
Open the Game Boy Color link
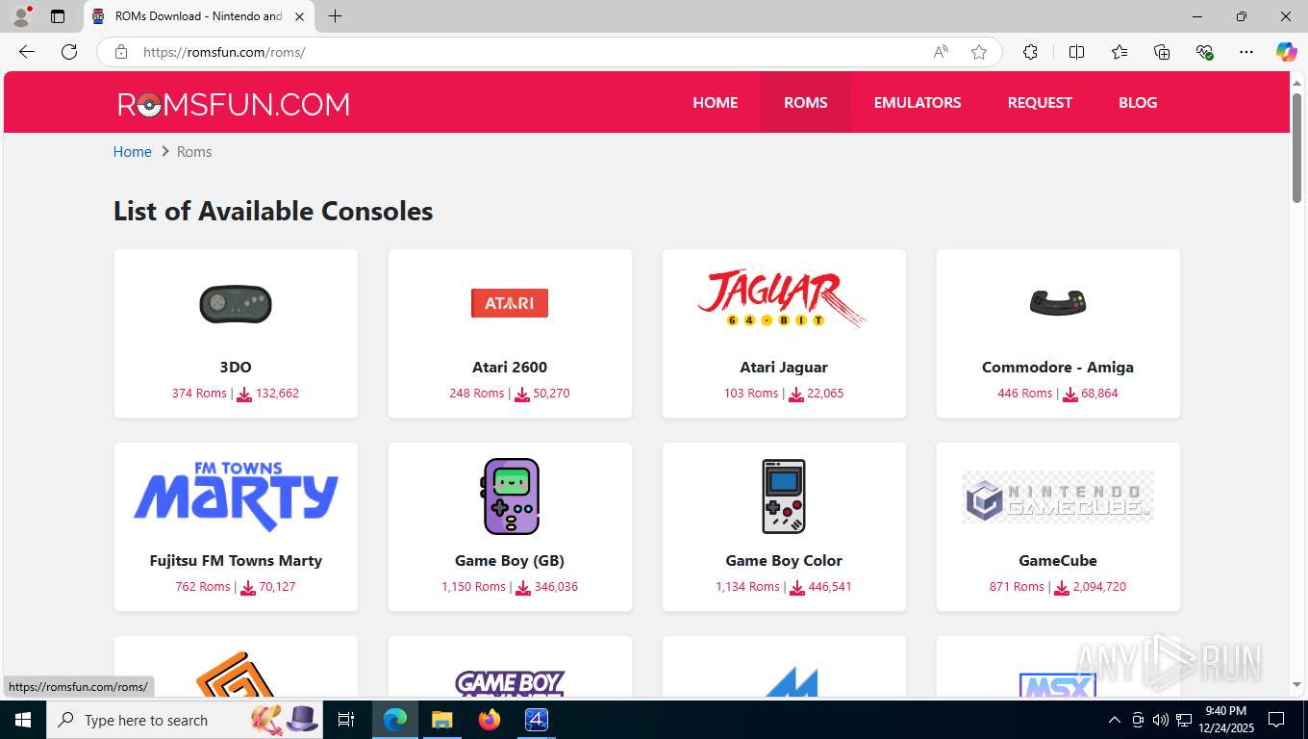(x=784, y=560)
